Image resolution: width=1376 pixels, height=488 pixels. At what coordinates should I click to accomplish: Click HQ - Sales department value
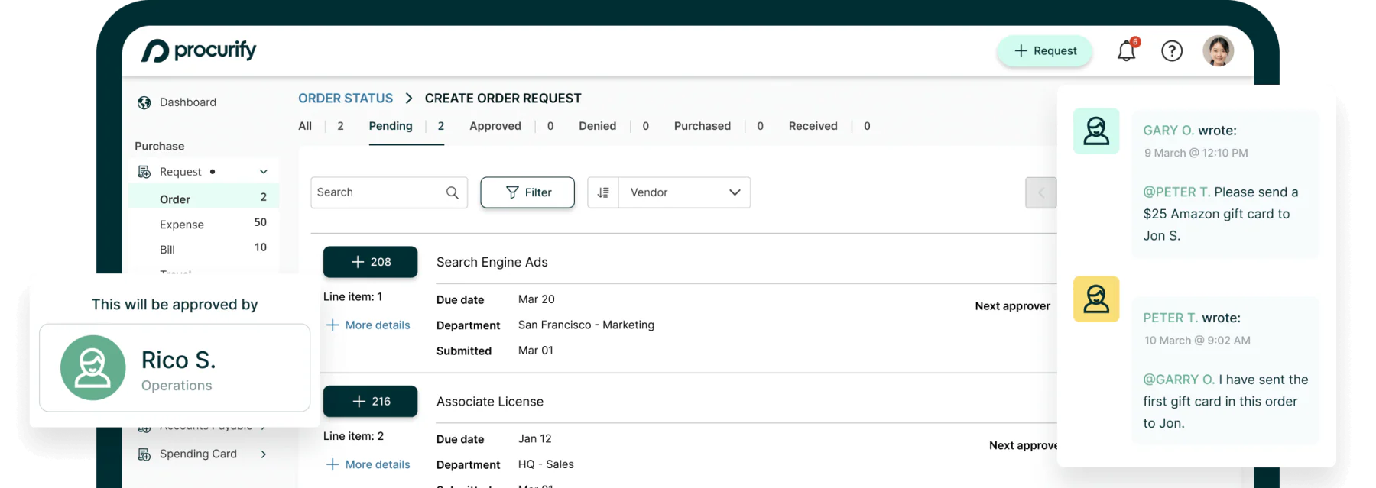click(546, 464)
